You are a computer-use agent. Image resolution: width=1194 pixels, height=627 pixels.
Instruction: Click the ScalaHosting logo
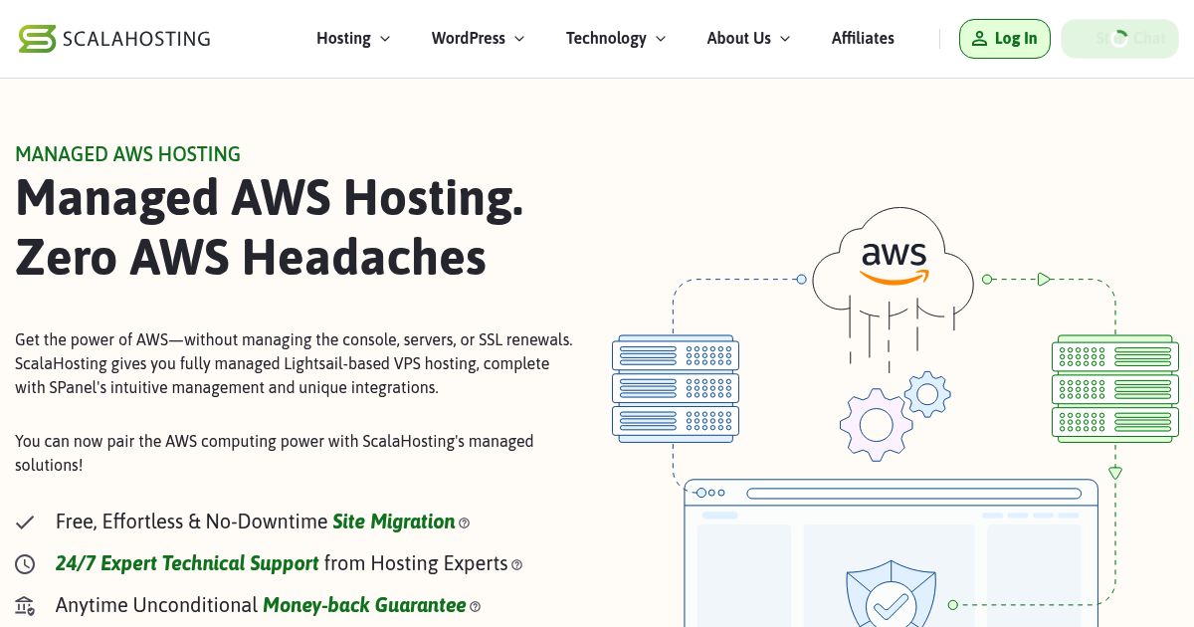(113, 38)
